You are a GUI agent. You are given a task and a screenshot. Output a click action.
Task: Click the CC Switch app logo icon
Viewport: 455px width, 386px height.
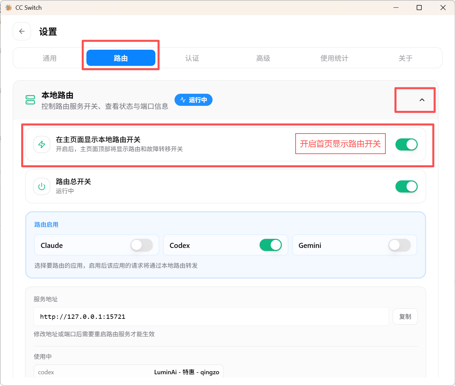pyautogui.click(x=9, y=7)
